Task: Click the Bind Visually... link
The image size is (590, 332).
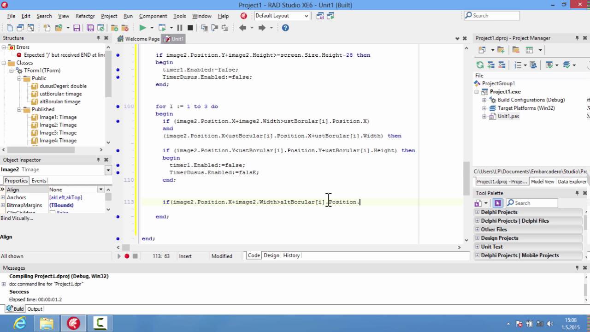Action: (x=17, y=218)
